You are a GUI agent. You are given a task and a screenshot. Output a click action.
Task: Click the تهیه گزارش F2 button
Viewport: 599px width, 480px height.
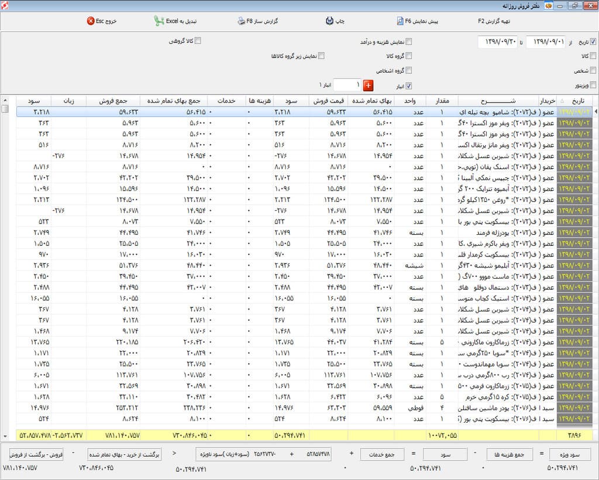[x=493, y=21]
